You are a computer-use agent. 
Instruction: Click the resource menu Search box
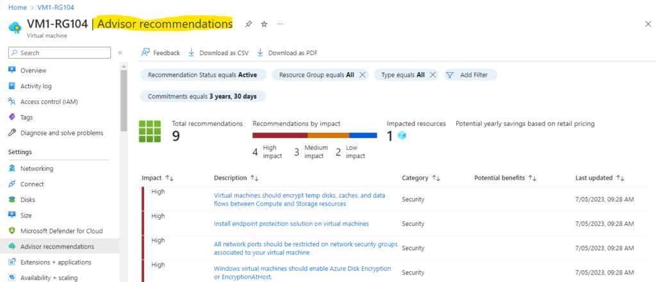[x=60, y=52]
